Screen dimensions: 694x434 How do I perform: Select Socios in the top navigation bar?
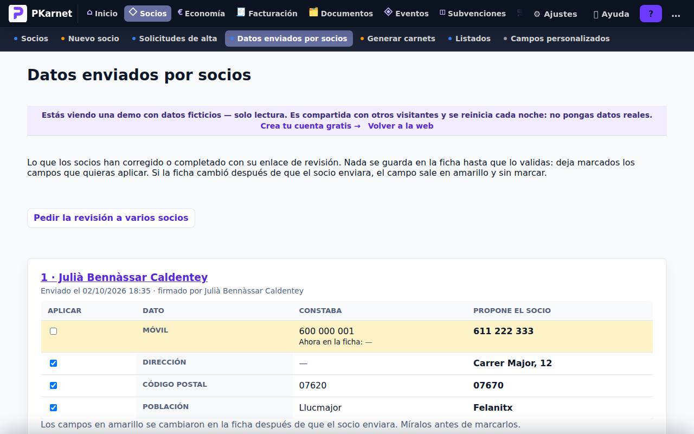click(x=147, y=14)
